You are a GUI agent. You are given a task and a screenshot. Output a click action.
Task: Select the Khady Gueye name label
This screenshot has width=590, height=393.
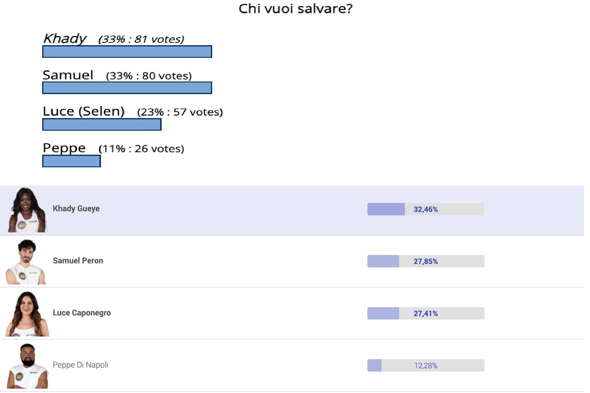pyautogui.click(x=76, y=208)
